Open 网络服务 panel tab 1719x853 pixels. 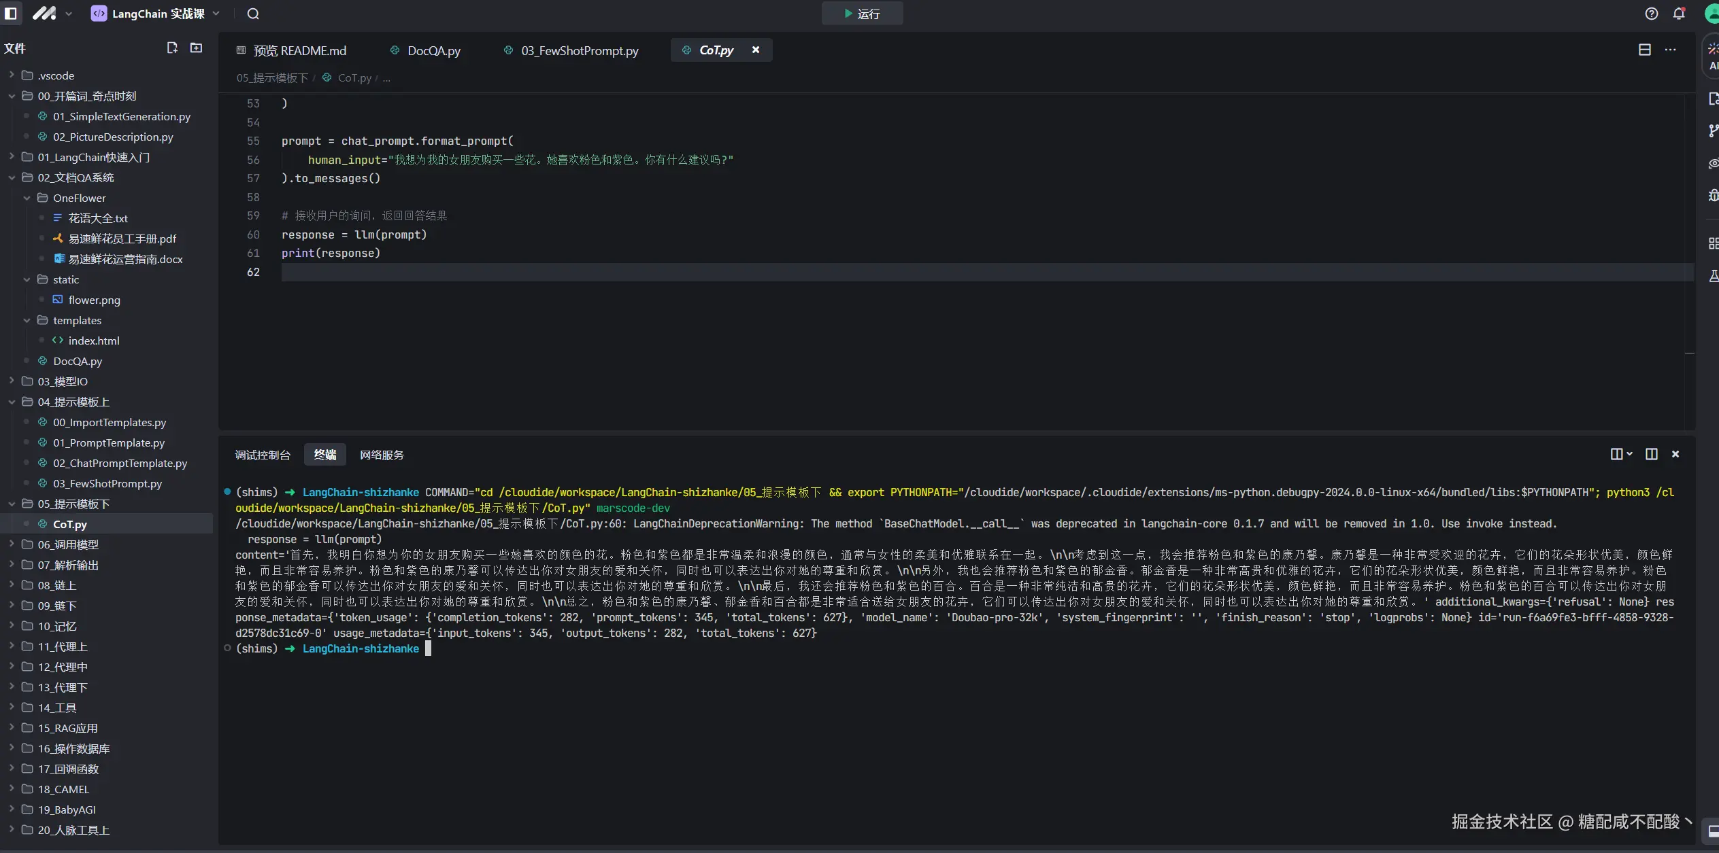click(x=382, y=455)
